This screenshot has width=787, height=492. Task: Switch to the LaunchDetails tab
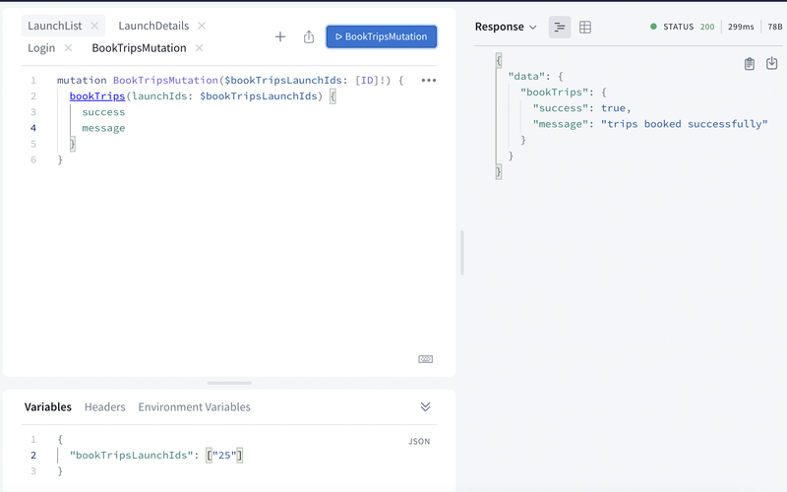click(x=153, y=26)
